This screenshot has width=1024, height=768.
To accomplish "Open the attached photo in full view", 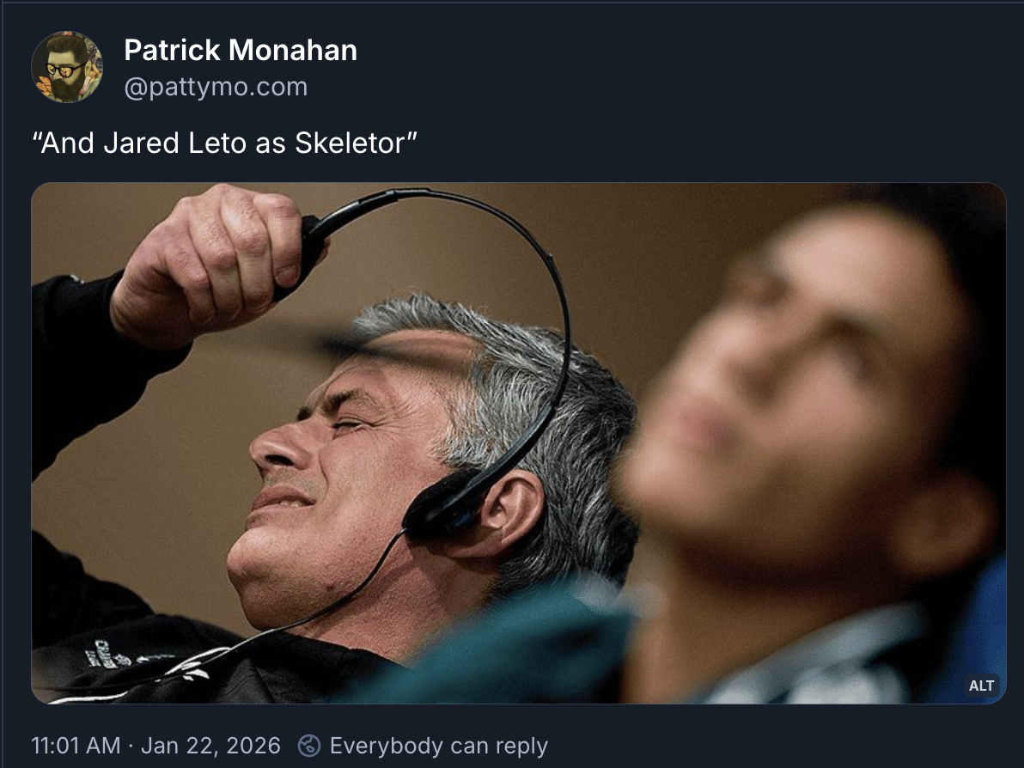I will click(x=519, y=442).
